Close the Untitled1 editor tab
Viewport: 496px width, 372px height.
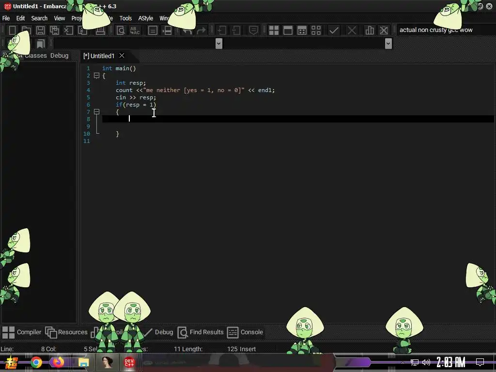[122, 56]
